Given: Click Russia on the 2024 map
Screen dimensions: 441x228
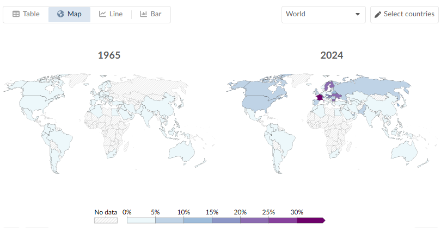Looking at the screenshot, I should point(370,87).
